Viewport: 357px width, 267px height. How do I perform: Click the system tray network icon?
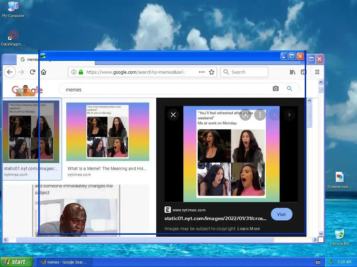[x=331, y=262]
